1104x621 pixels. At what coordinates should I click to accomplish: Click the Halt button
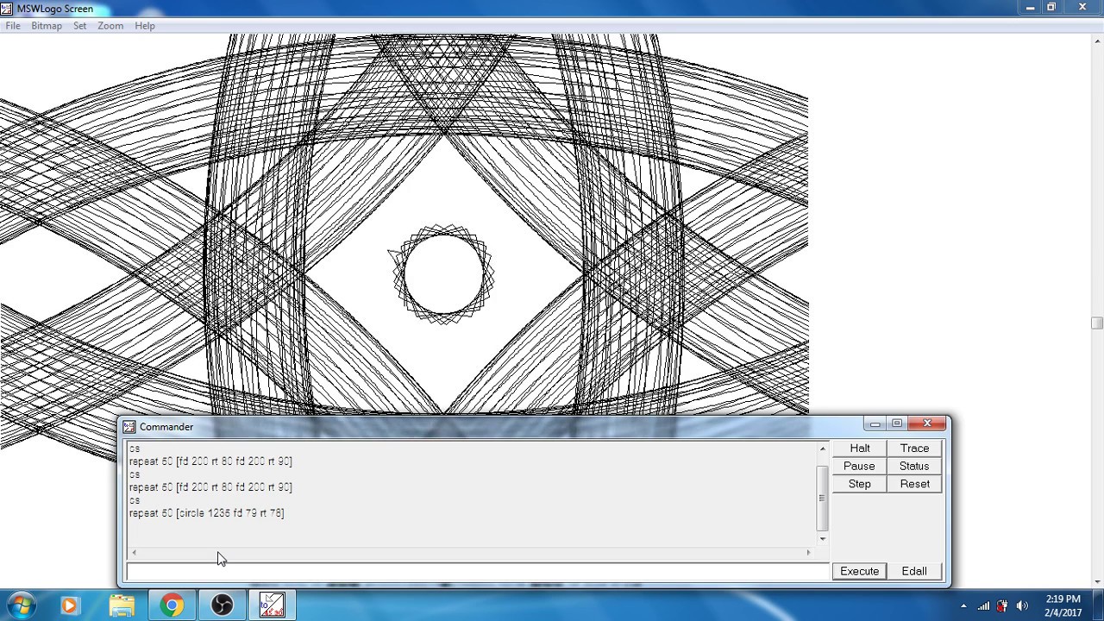859,448
